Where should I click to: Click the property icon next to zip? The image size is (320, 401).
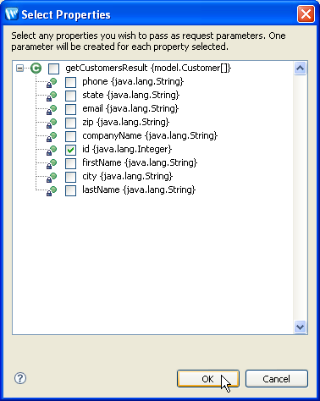click(52, 124)
